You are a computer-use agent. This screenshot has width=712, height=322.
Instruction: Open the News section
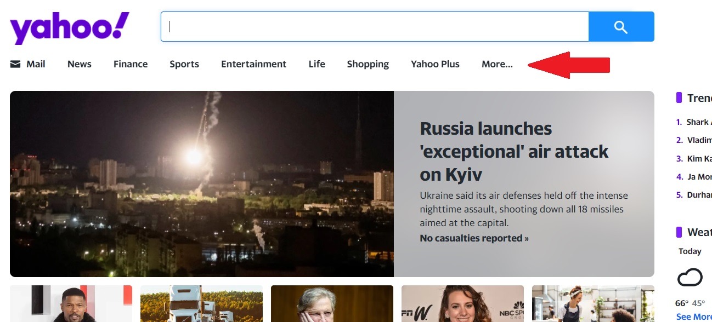coord(79,64)
